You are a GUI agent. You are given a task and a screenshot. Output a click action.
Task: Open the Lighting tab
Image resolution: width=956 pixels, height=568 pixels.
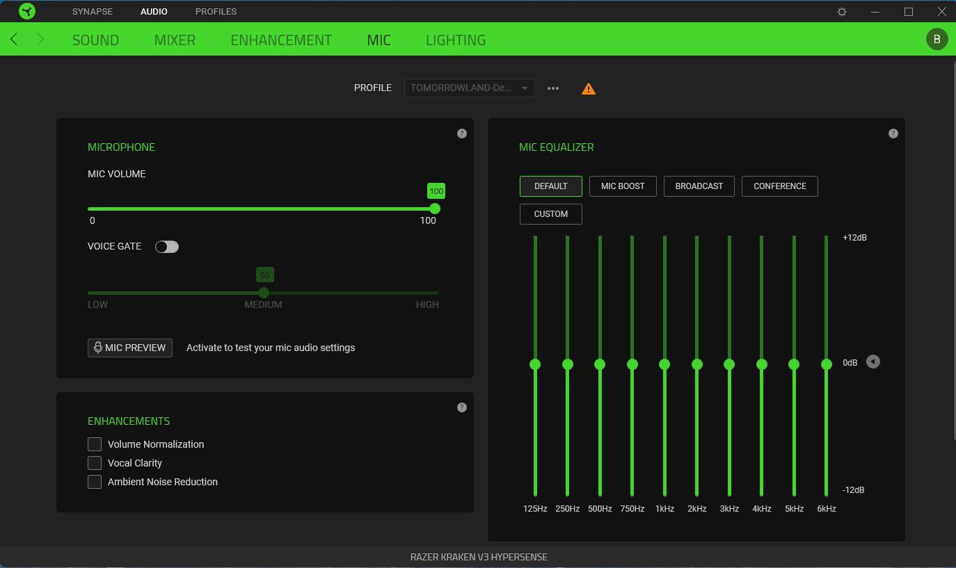point(456,40)
